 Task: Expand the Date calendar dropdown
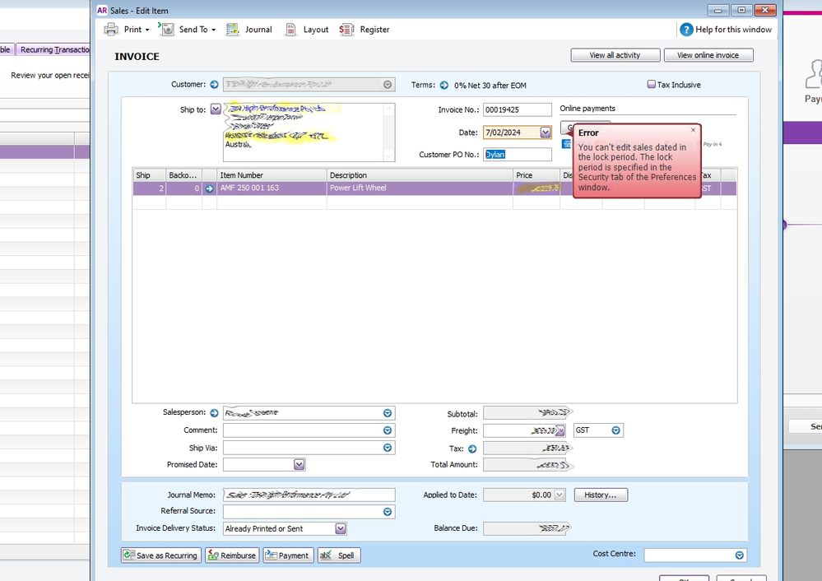[x=546, y=132]
